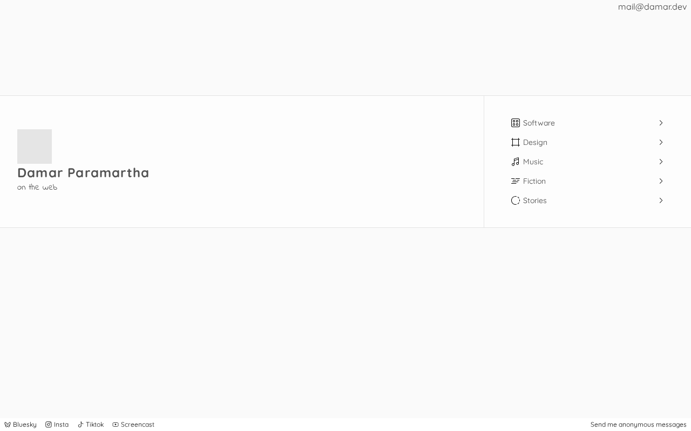Screen dimensions: 691x431
Task: Click the Fiction text-lines icon
Action: tap(516, 181)
